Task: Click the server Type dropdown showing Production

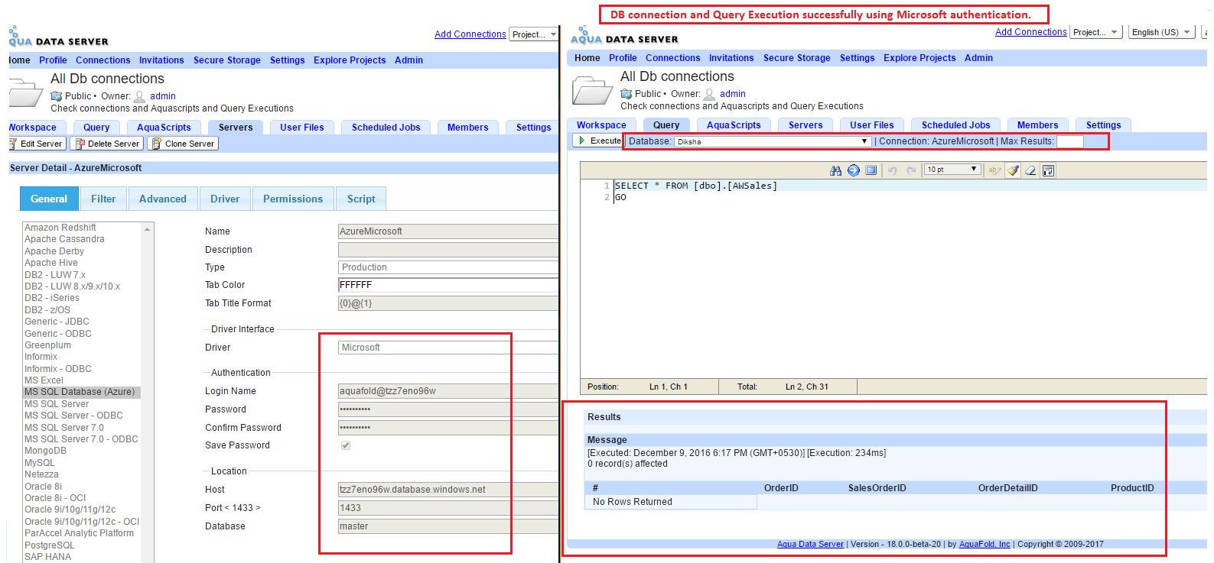Action: pos(448,267)
